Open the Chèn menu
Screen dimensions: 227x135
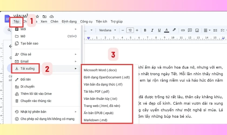click(x=54, y=22)
